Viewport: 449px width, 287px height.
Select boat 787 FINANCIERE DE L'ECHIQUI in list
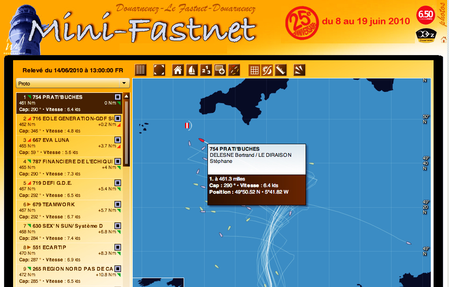tap(70, 168)
